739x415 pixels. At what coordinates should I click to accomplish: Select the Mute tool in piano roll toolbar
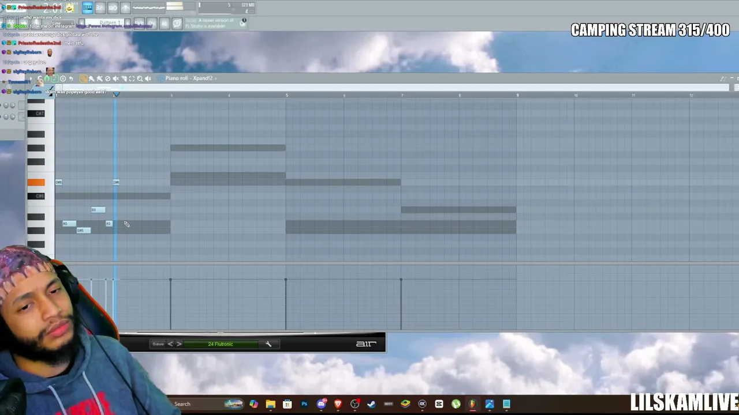click(116, 78)
